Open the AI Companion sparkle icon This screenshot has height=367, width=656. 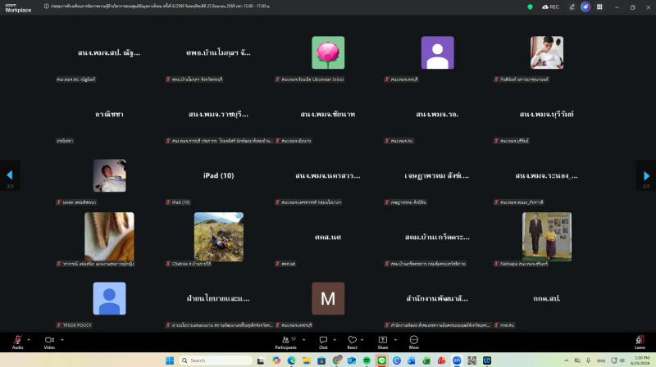click(585, 7)
